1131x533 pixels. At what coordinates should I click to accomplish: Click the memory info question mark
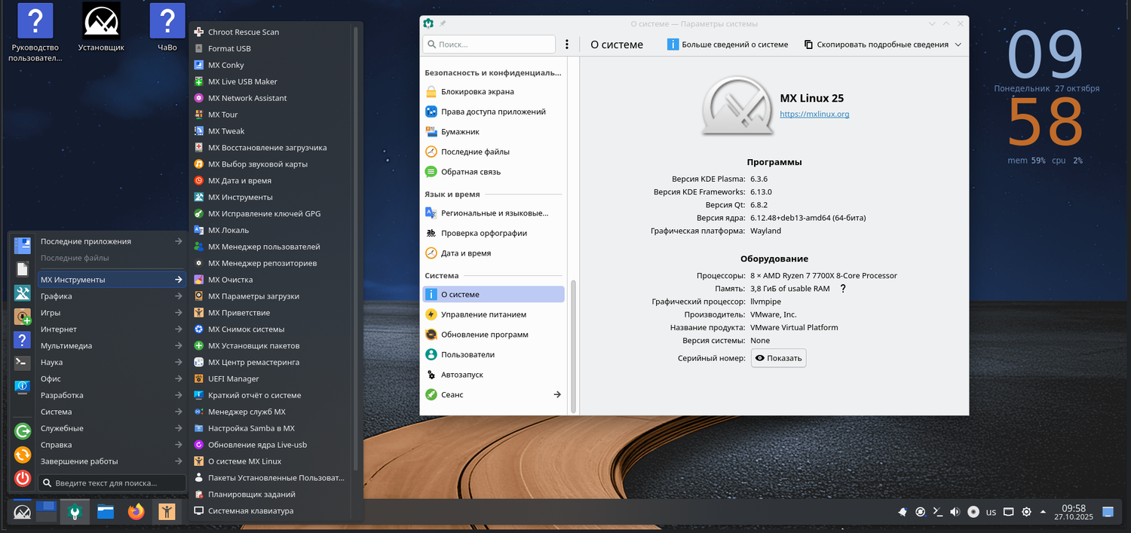coord(843,289)
